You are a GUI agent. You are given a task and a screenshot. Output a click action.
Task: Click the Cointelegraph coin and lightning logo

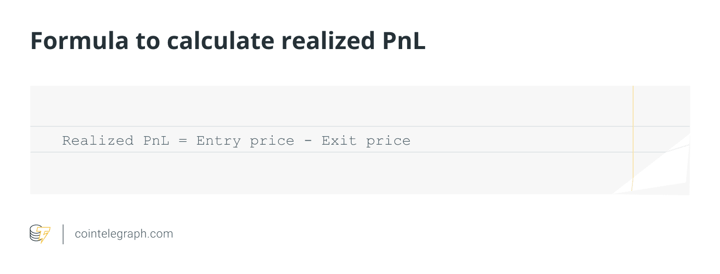40,234
